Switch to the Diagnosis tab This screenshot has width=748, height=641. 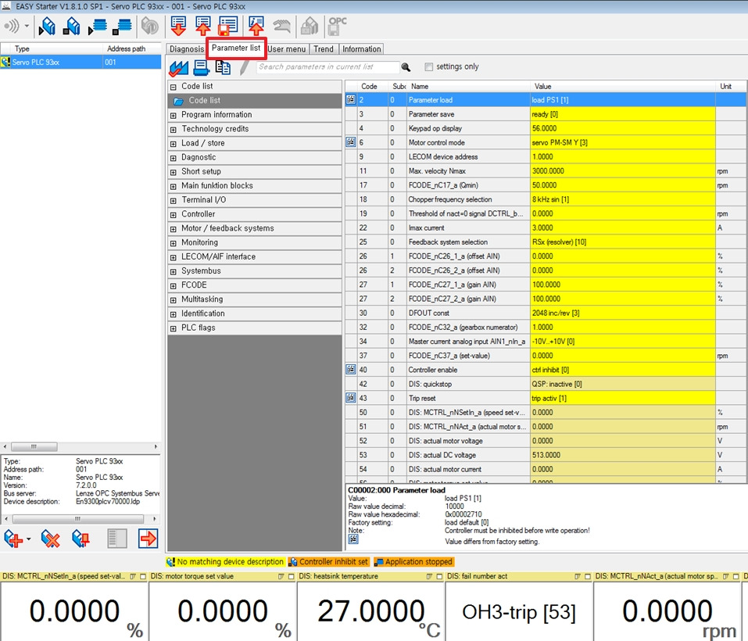coord(186,48)
